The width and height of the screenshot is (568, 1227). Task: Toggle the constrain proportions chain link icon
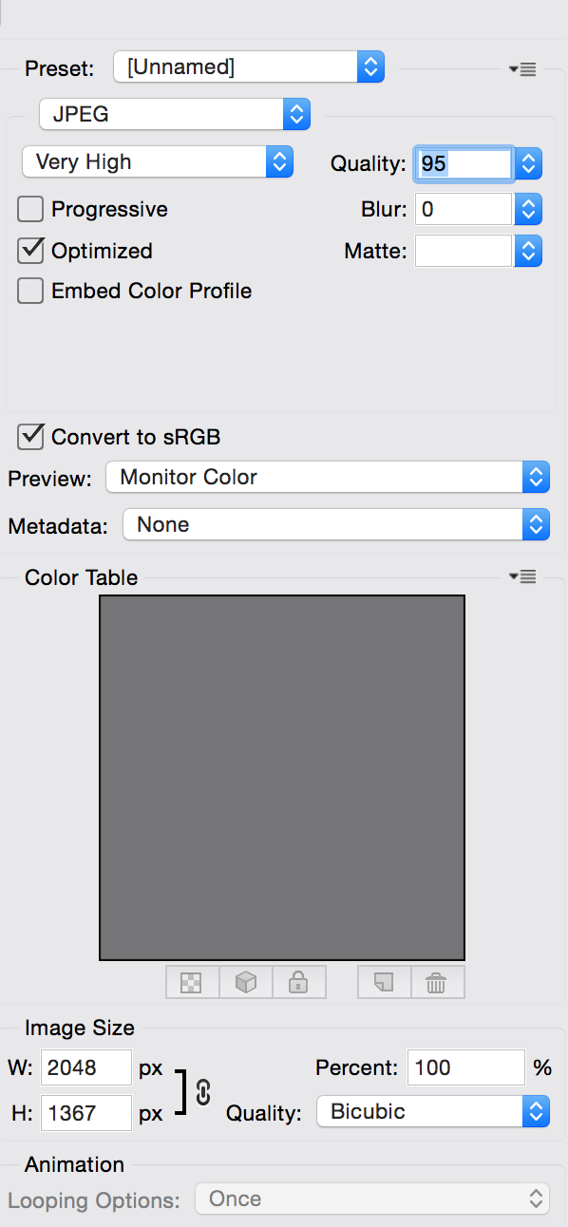pyautogui.click(x=202, y=1091)
